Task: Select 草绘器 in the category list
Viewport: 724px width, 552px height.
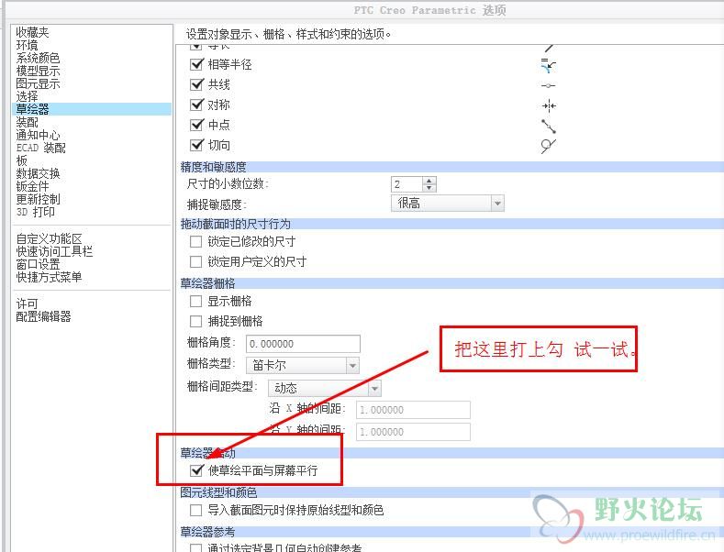Action: (92, 109)
